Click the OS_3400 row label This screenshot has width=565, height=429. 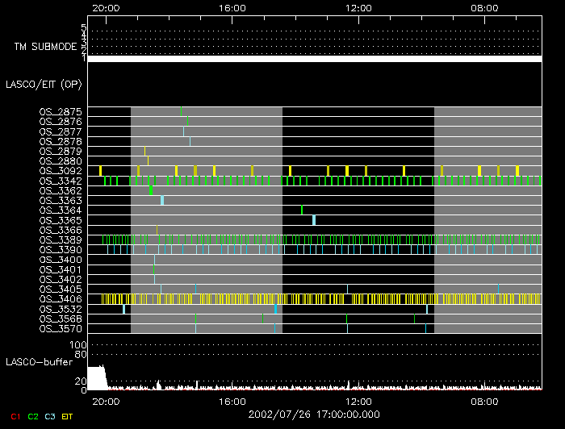click(x=61, y=260)
